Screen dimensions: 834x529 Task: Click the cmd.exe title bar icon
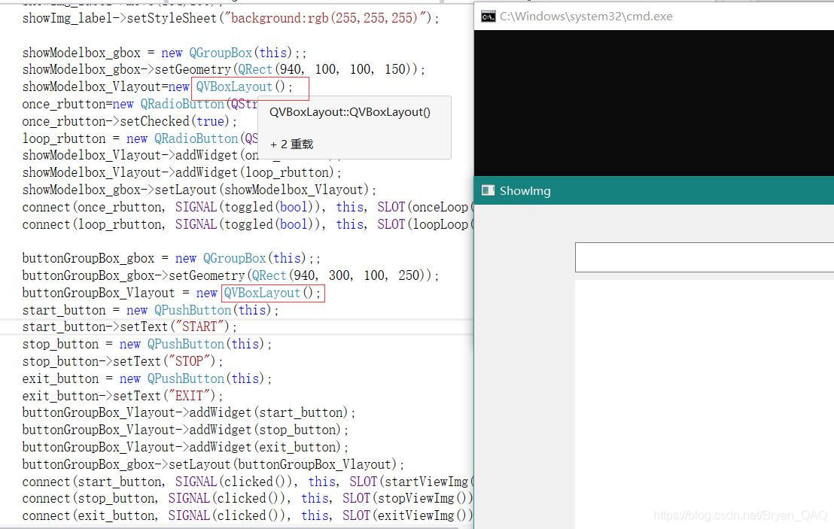tap(488, 16)
